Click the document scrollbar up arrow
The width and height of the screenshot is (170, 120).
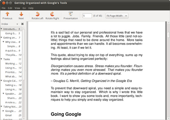click(169, 23)
